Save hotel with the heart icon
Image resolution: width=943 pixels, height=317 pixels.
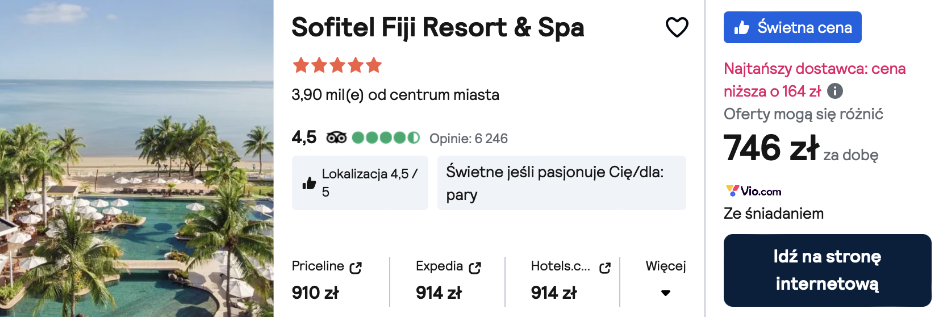(677, 27)
